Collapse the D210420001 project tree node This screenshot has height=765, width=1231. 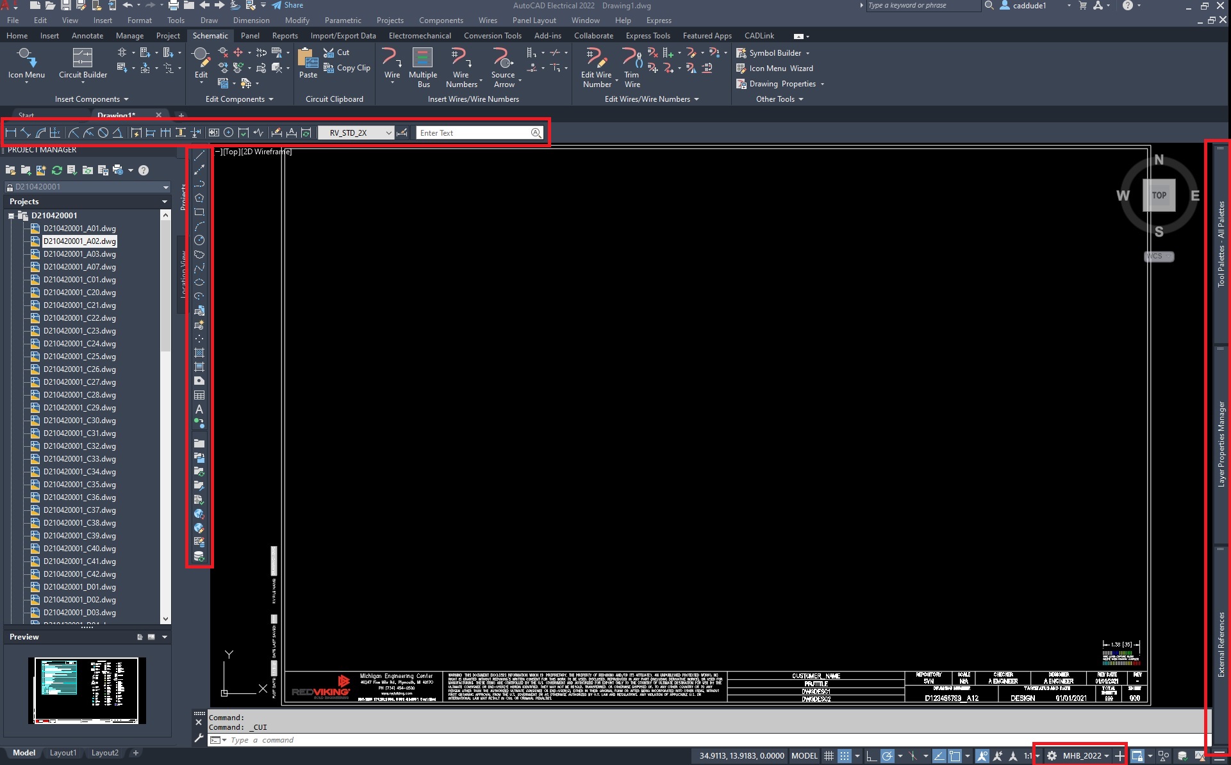click(x=12, y=216)
